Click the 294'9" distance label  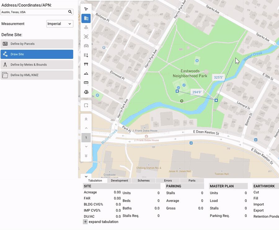tap(197, 92)
